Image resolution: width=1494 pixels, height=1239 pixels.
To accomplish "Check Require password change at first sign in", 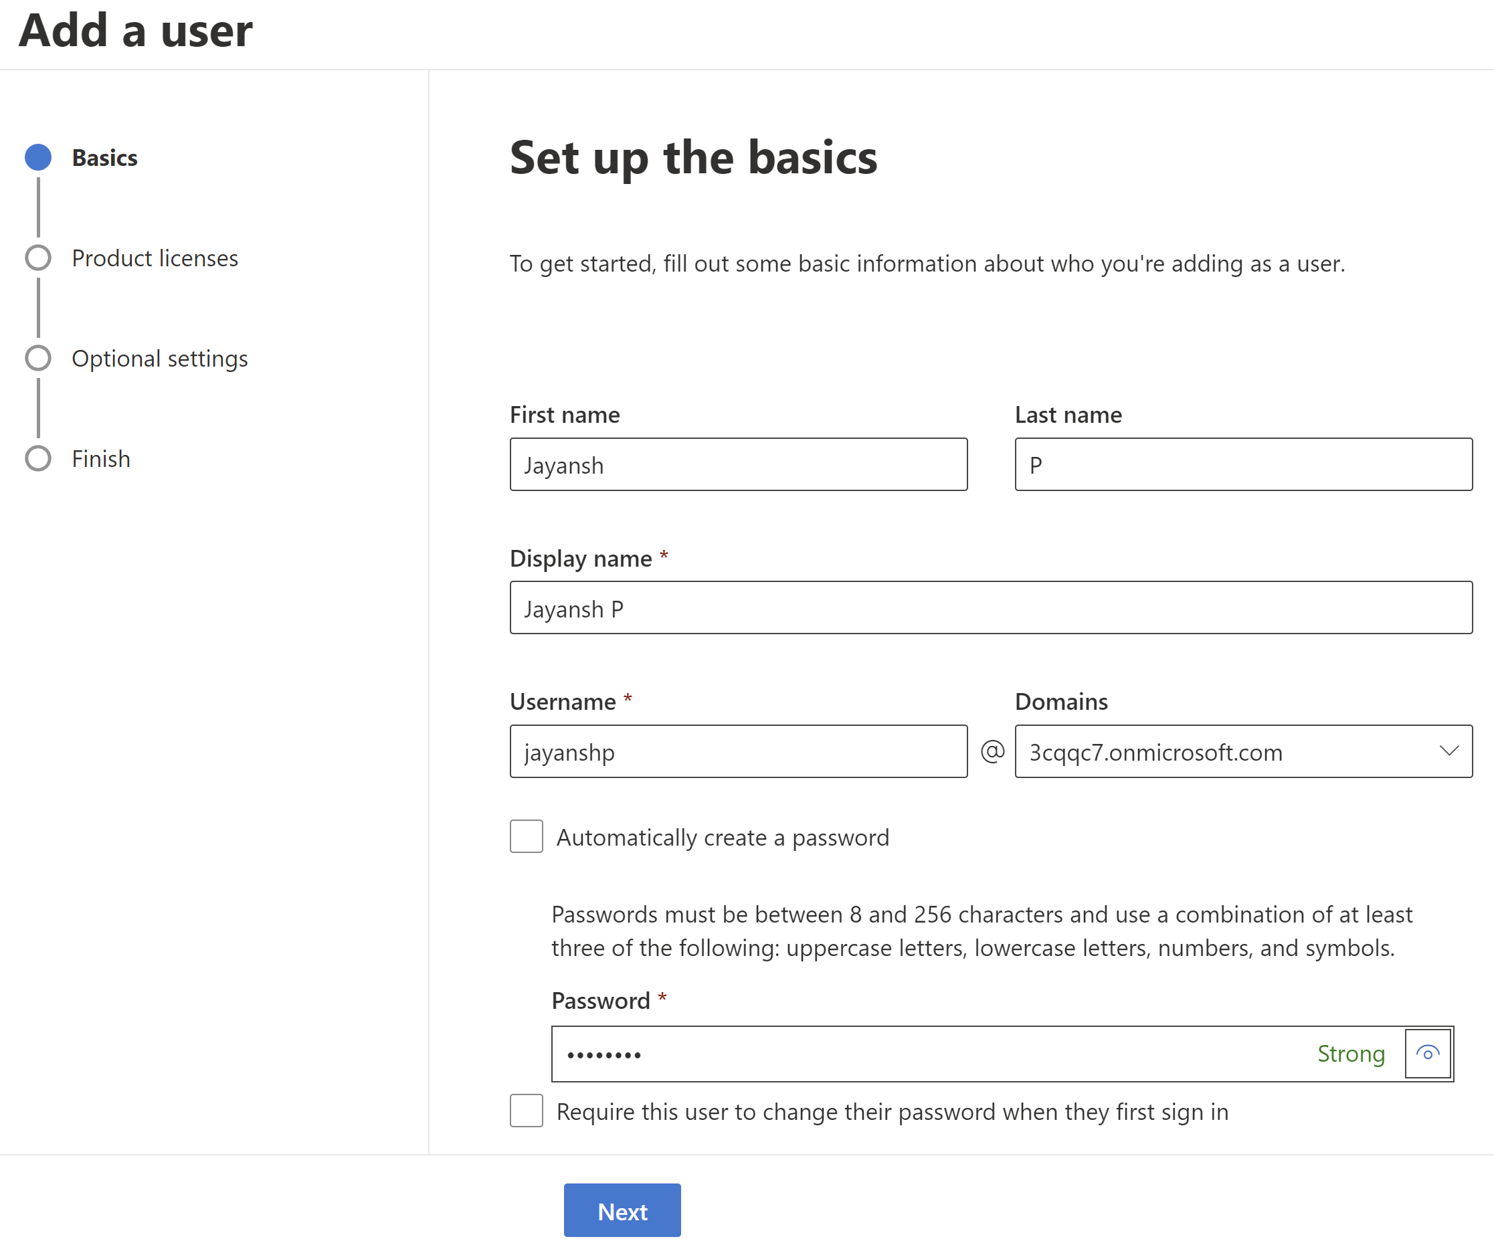I will click(527, 1111).
